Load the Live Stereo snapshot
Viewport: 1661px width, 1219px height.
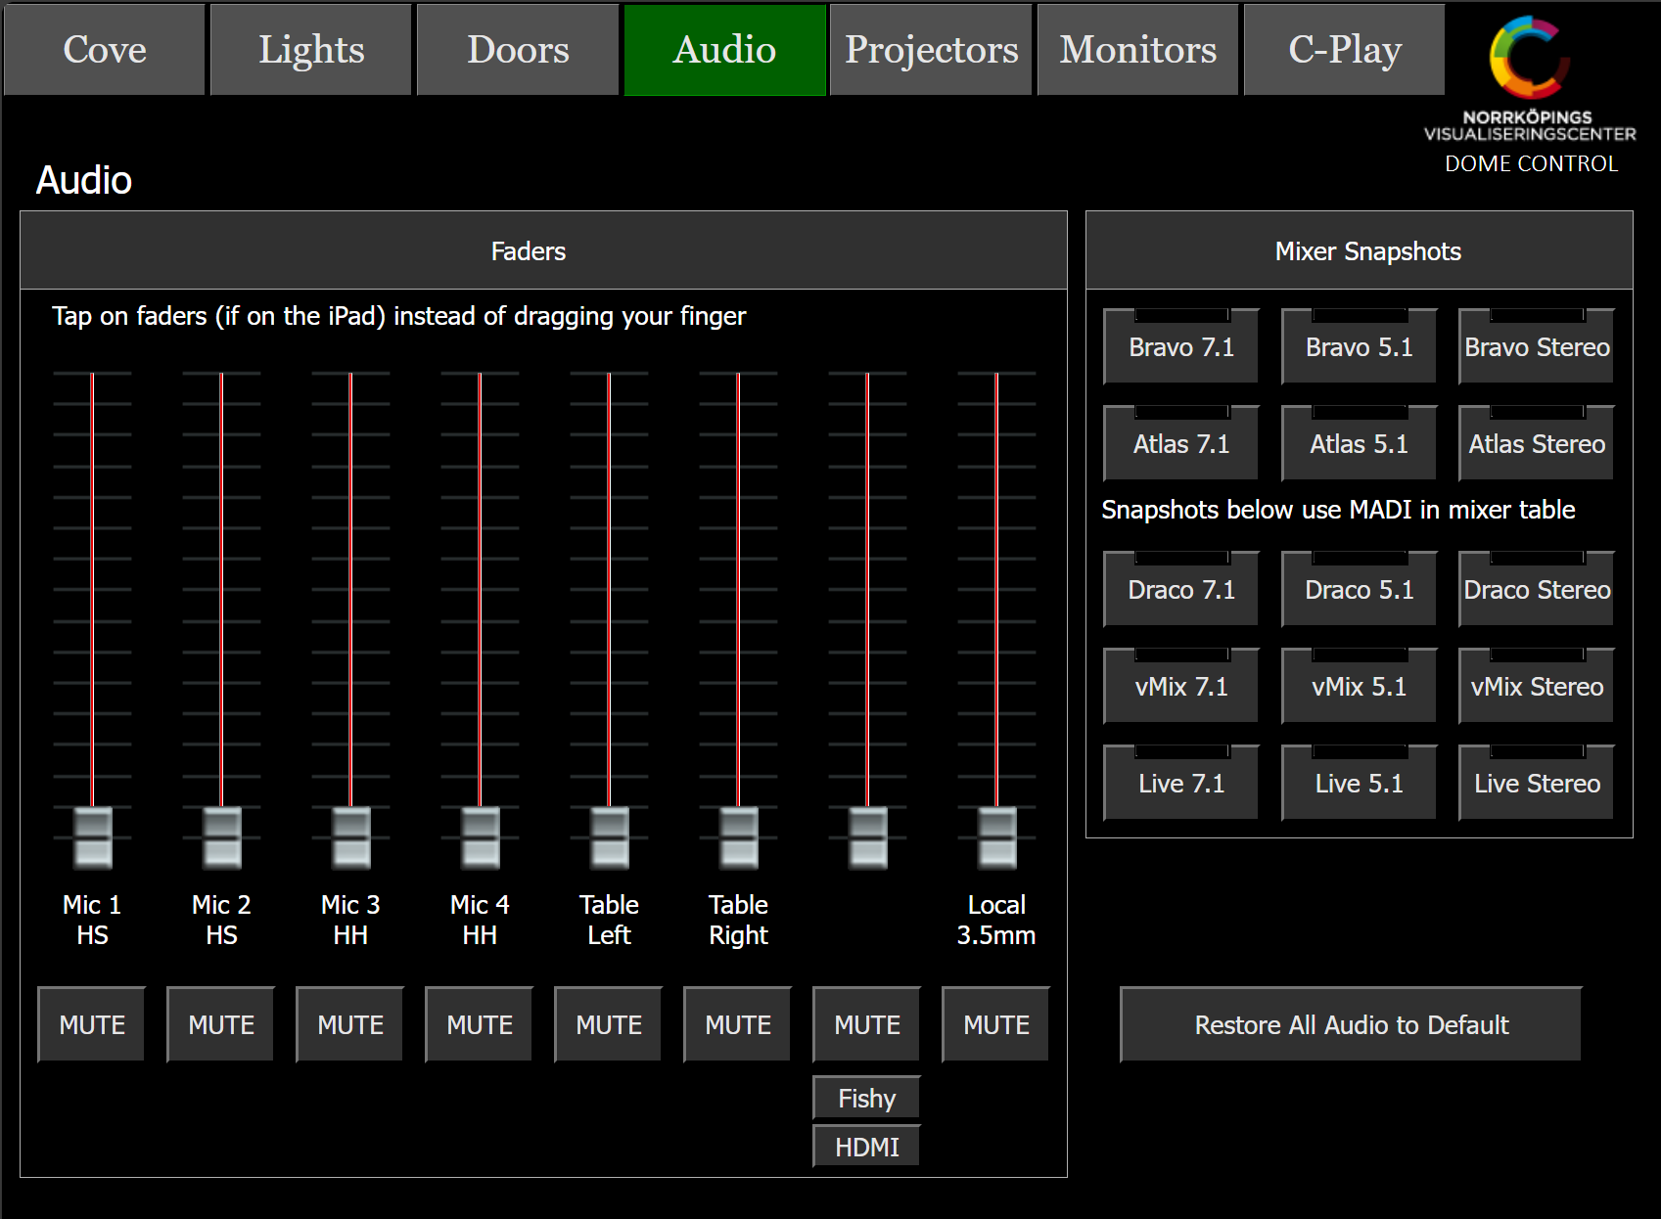coord(1537,783)
